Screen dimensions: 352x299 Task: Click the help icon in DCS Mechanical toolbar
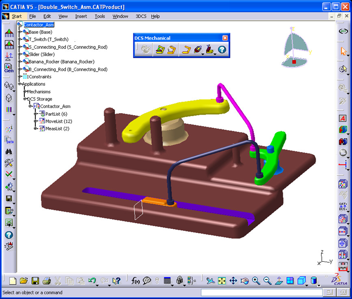(x=222, y=49)
